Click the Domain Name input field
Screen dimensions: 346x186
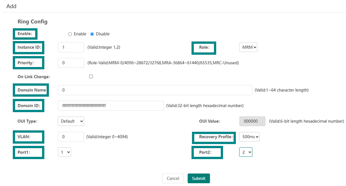coord(155,90)
